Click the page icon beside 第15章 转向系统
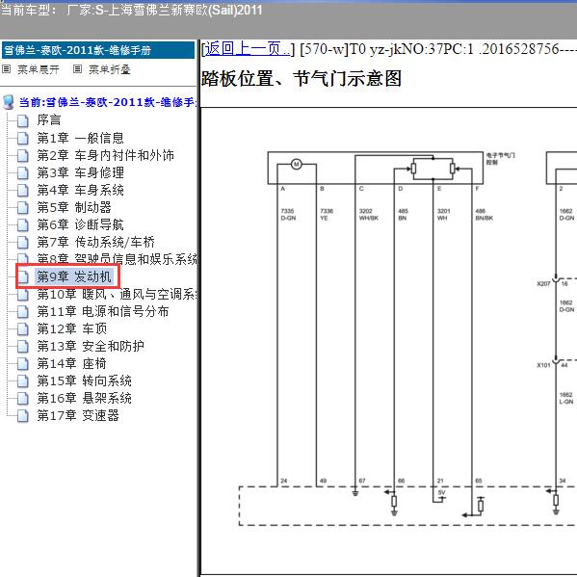Image resolution: width=577 pixels, height=577 pixels. tap(23, 380)
